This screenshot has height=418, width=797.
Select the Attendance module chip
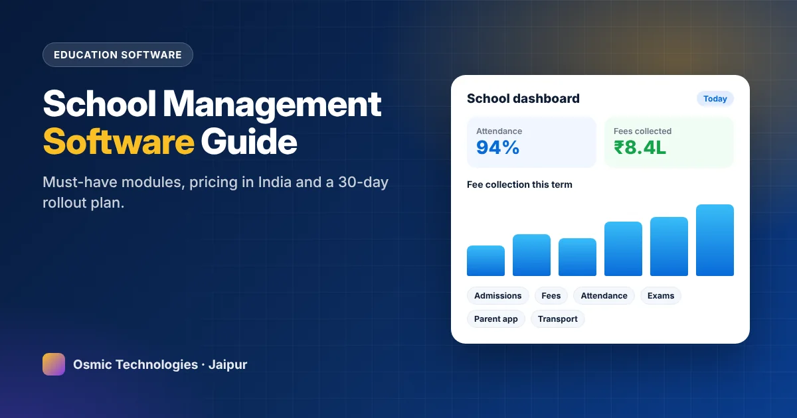(604, 296)
